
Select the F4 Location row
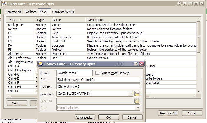[x=101, y=45]
